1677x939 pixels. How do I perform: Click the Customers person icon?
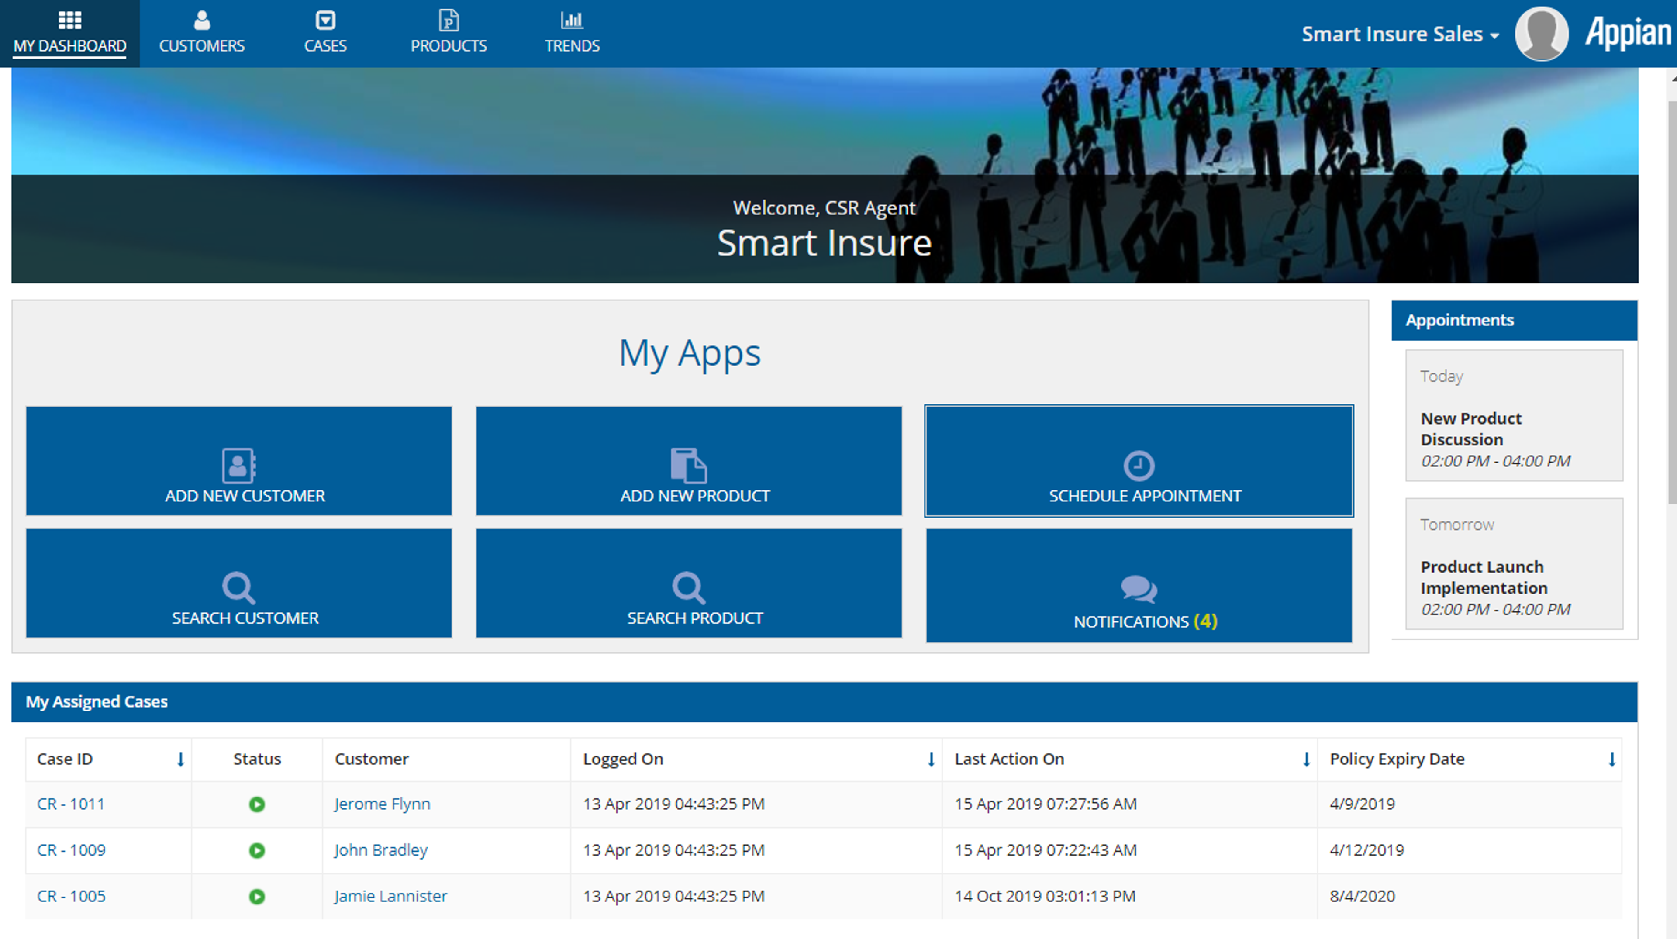(x=202, y=20)
